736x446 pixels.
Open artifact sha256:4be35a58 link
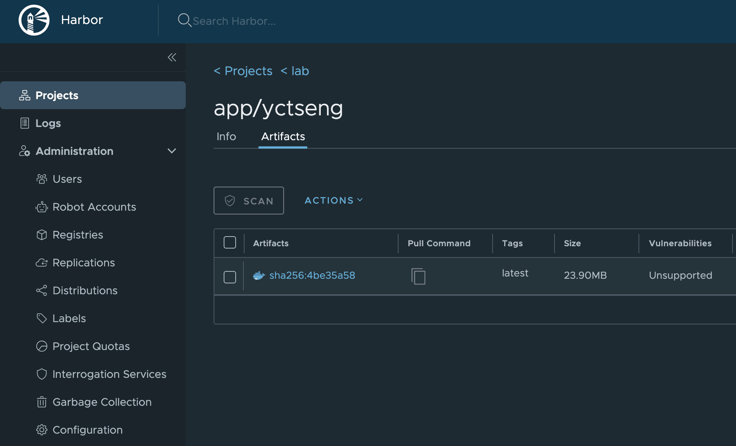[x=312, y=275]
